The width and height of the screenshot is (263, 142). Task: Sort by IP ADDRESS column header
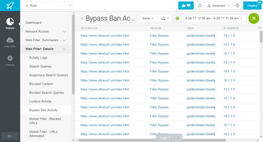coord(231,28)
